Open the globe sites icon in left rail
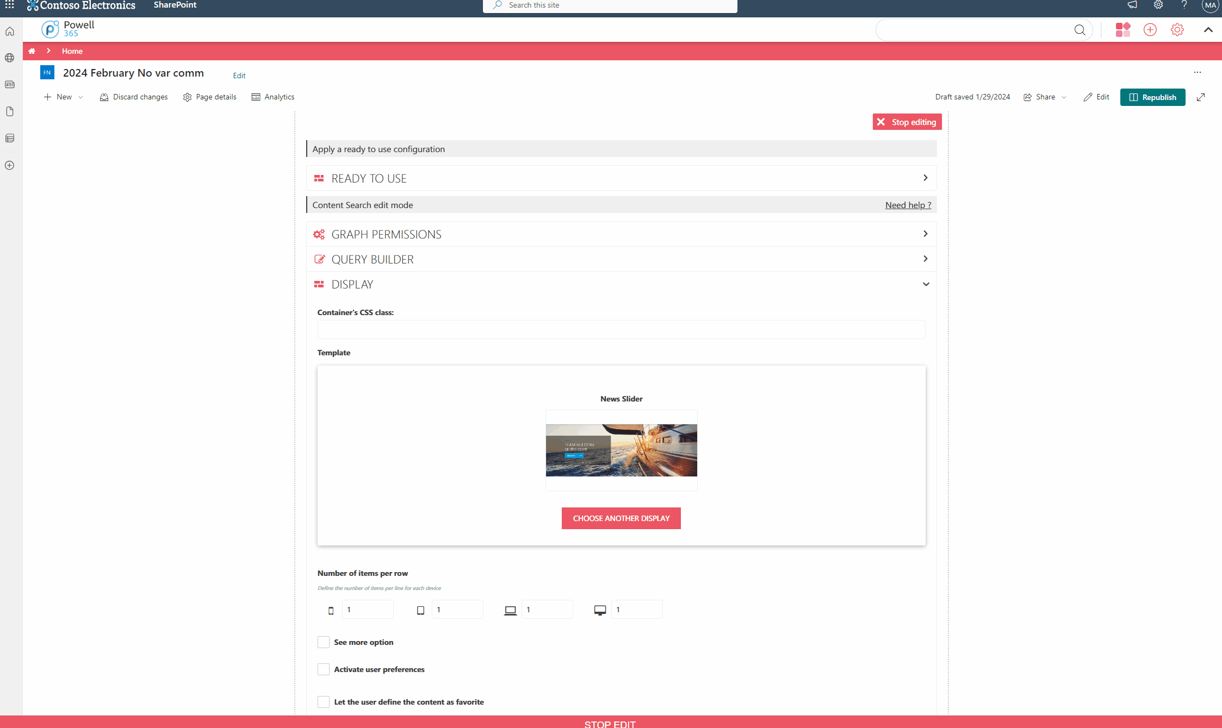This screenshot has height=728, width=1222. click(10, 58)
